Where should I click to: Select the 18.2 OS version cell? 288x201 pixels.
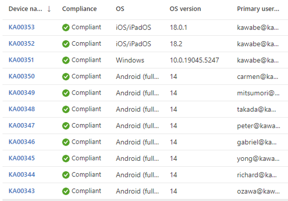point(176,44)
